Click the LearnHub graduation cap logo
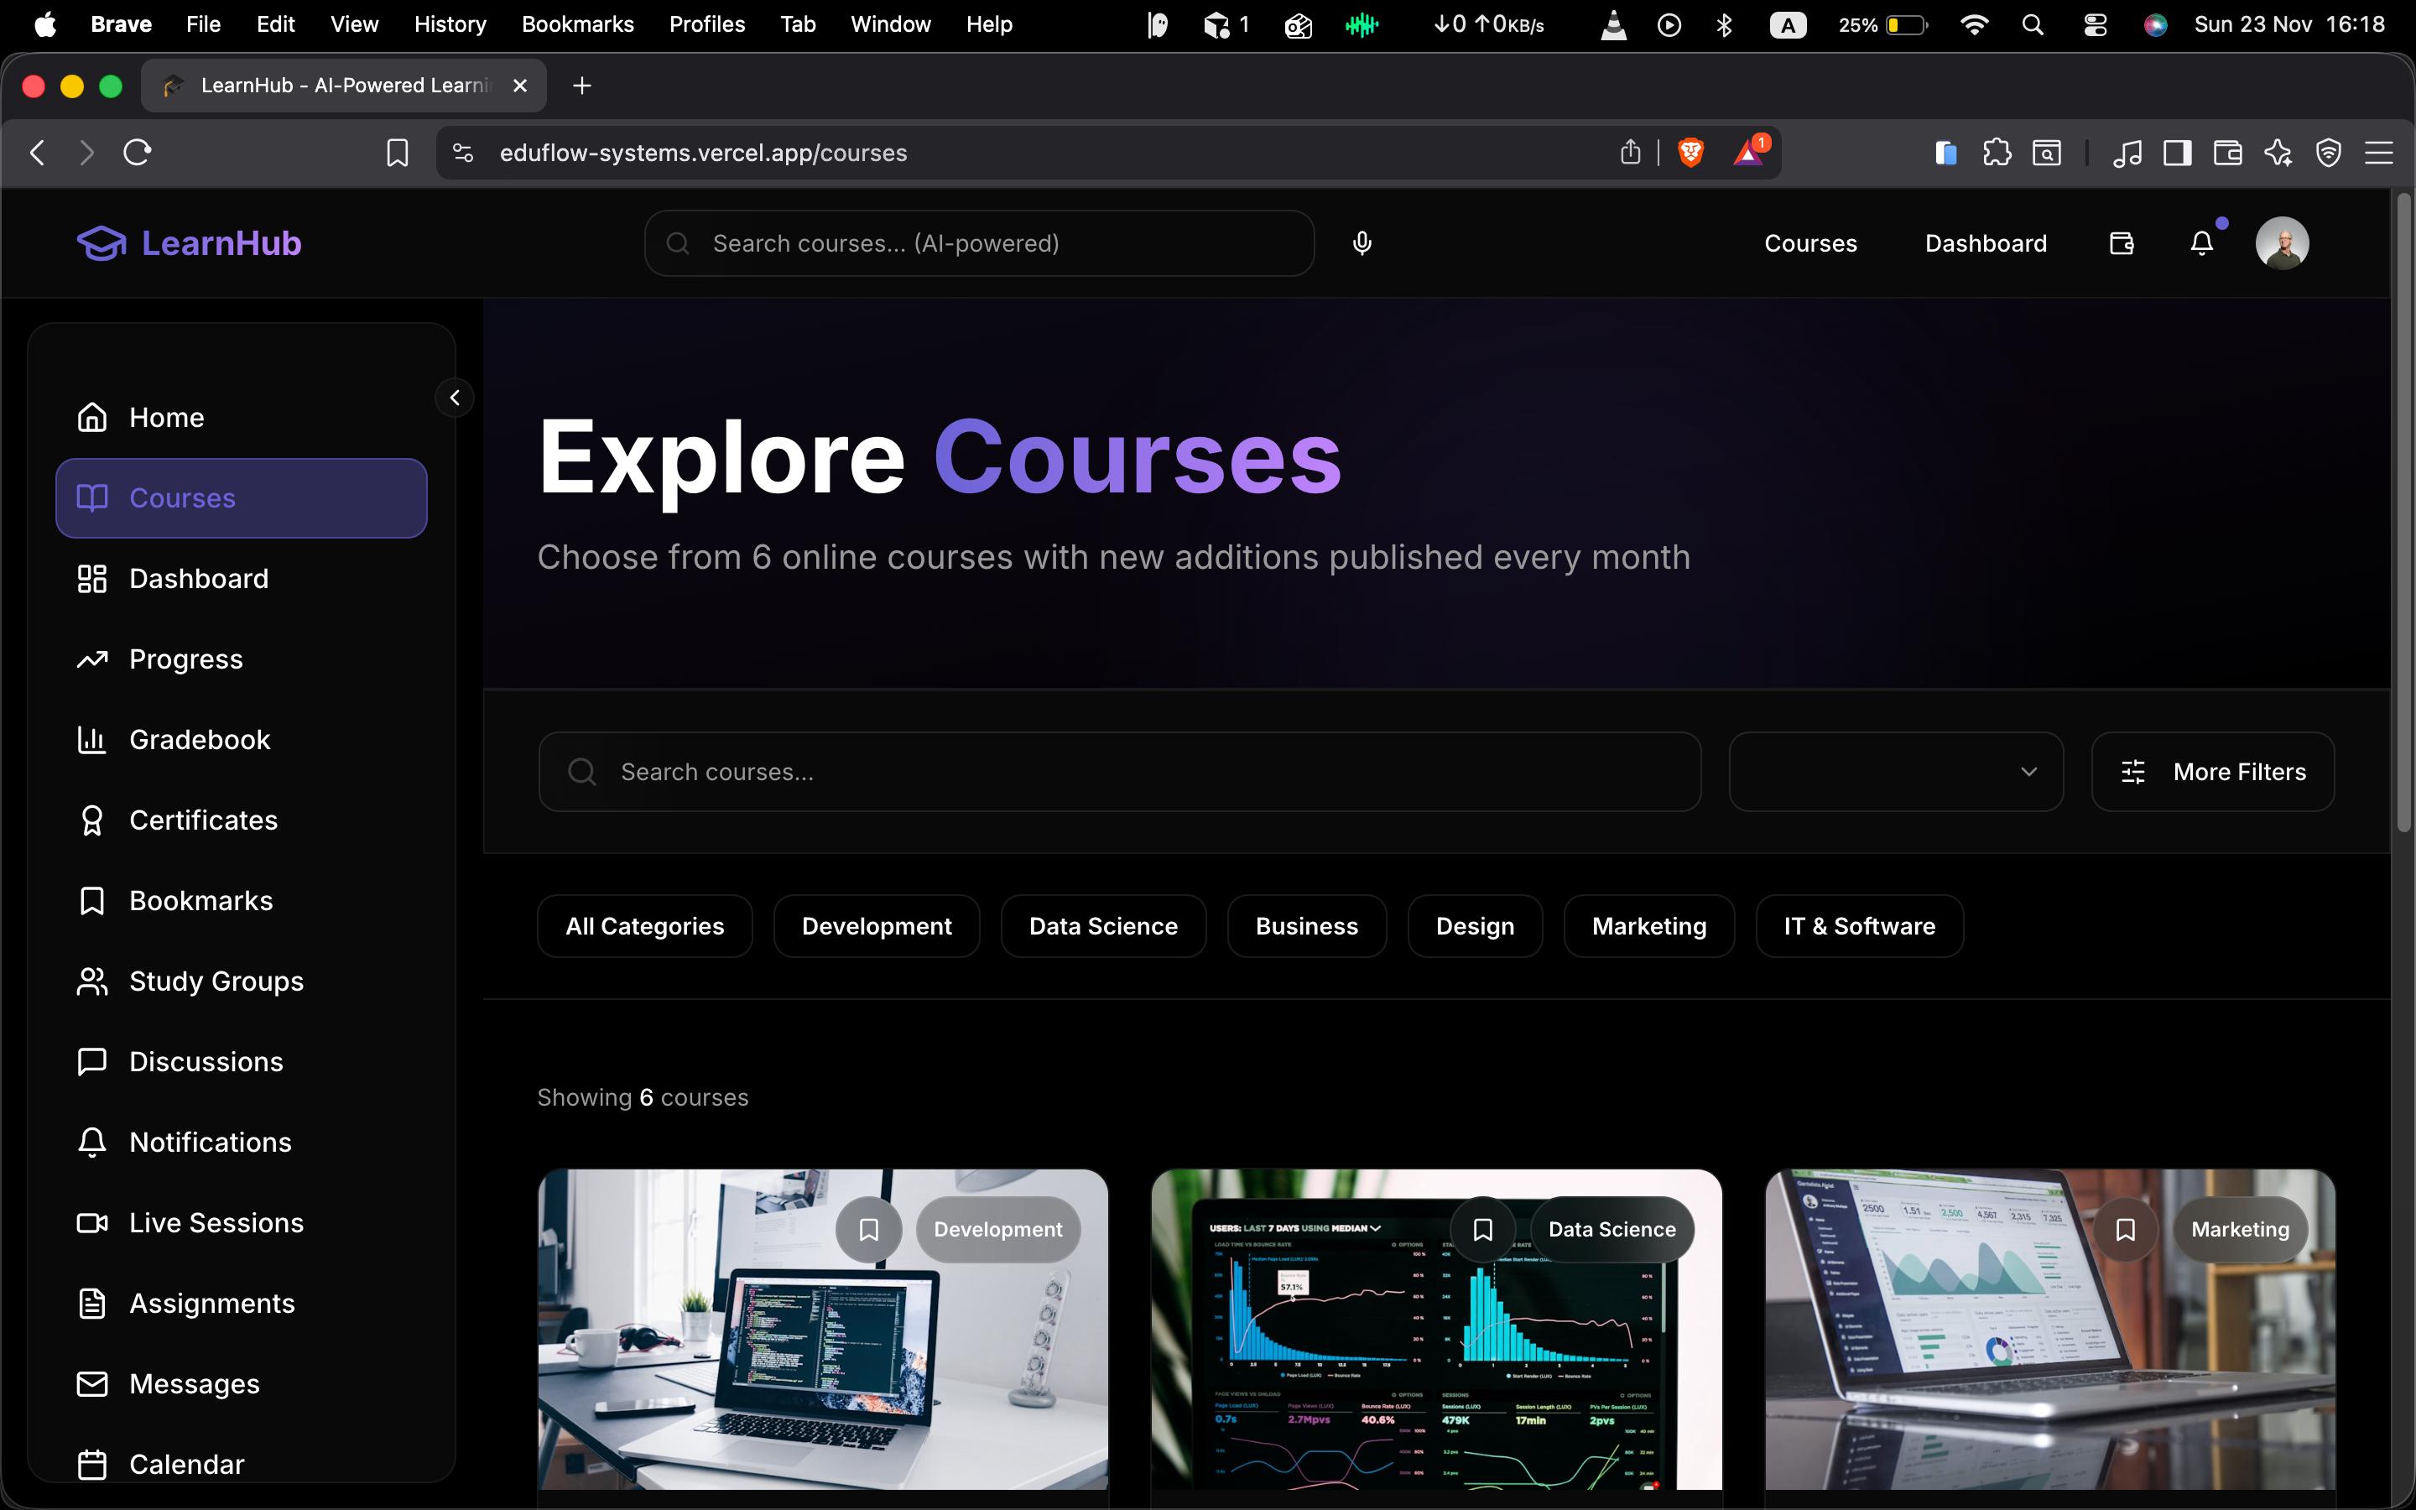 click(x=101, y=243)
